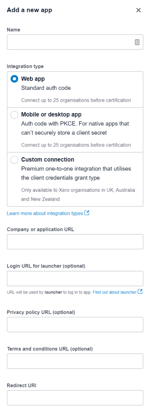This screenshot has width=149, height=415.
Task: Click the Web app option title
Action: (33, 79)
